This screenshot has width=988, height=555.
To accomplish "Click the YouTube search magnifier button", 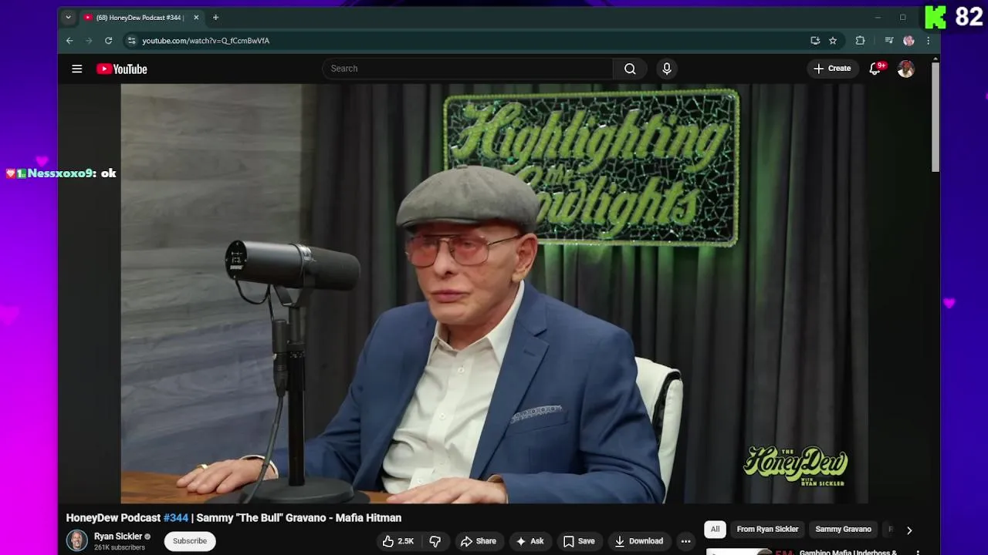I will (630, 69).
